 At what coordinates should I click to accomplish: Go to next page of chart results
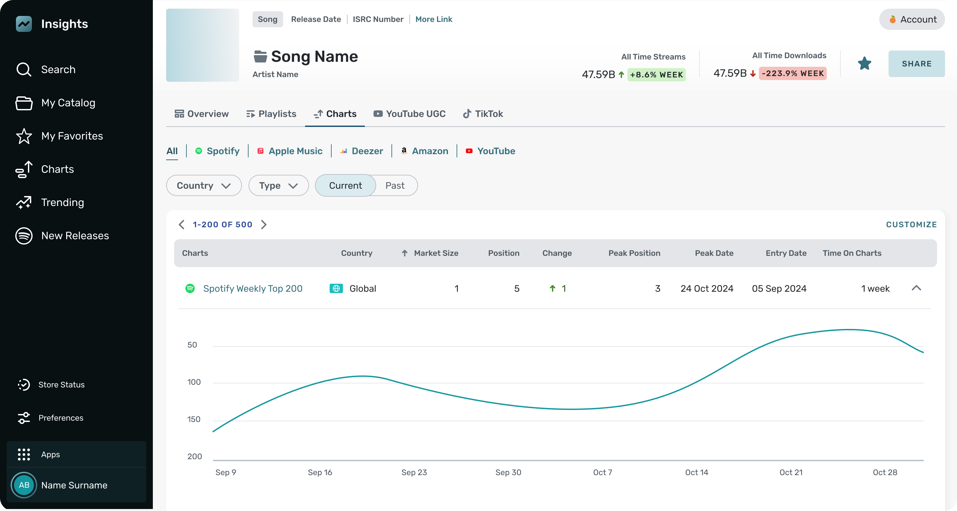[264, 225]
